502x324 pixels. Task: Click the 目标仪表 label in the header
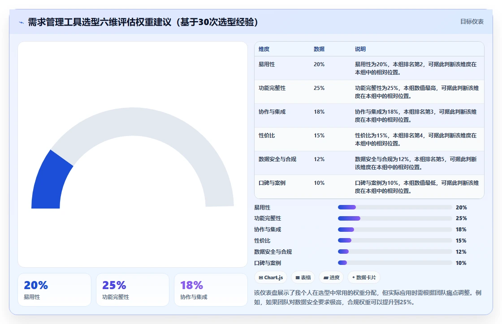click(472, 22)
